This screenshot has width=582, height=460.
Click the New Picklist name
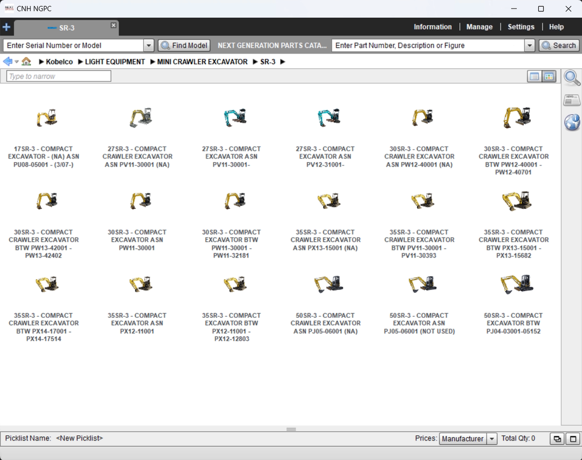tap(80, 438)
